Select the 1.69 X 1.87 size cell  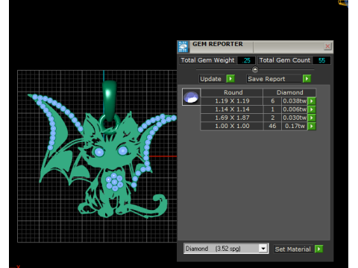232,118
